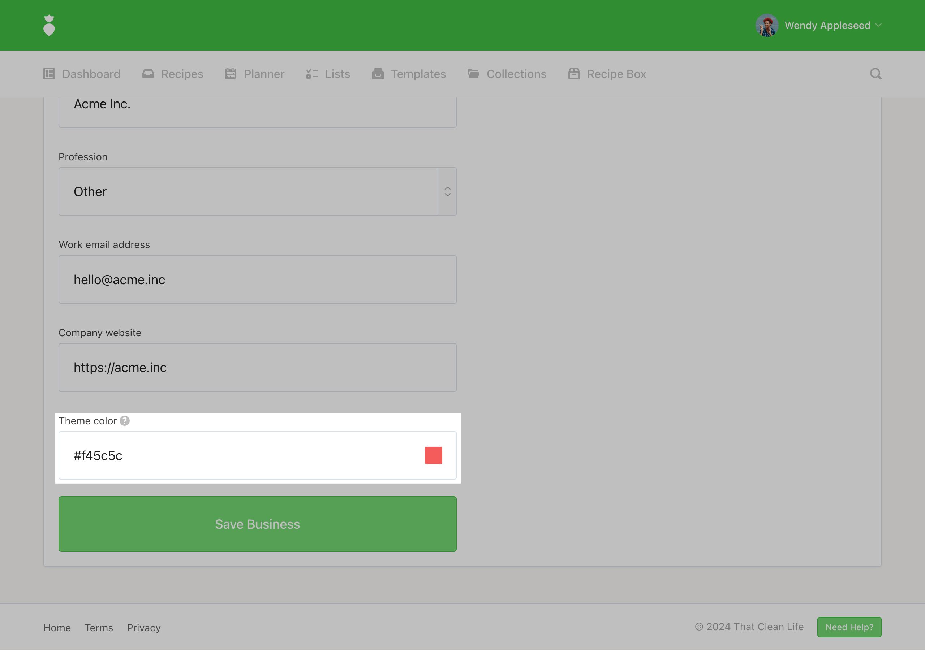Click the strawberry logo in header
Screen dimensions: 925x650
click(49, 25)
